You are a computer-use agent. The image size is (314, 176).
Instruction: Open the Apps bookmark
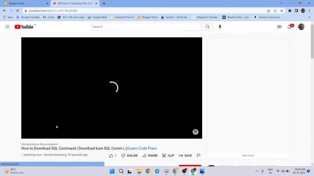(8, 18)
